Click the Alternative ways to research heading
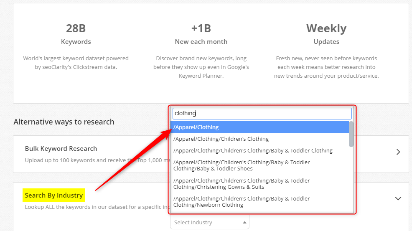The height and width of the screenshot is (231, 412). click(64, 122)
